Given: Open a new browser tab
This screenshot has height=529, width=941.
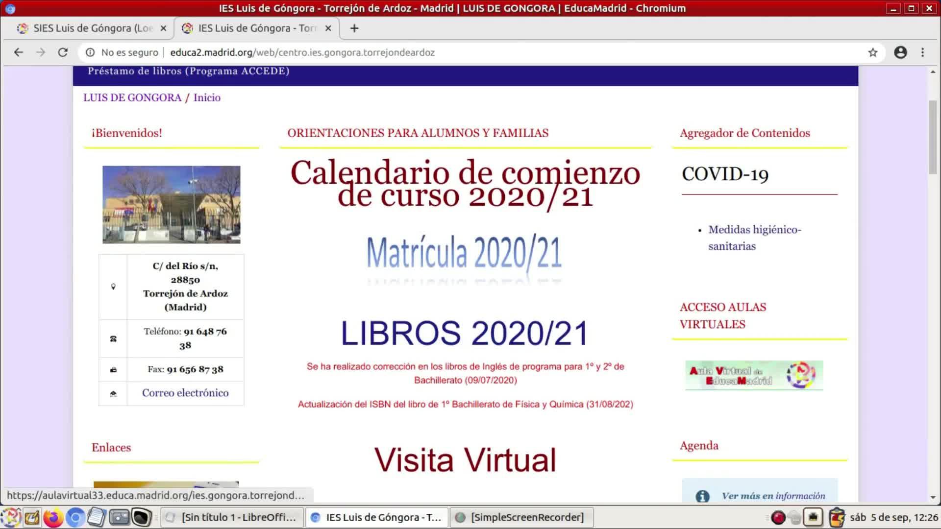Looking at the screenshot, I should [x=354, y=28].
